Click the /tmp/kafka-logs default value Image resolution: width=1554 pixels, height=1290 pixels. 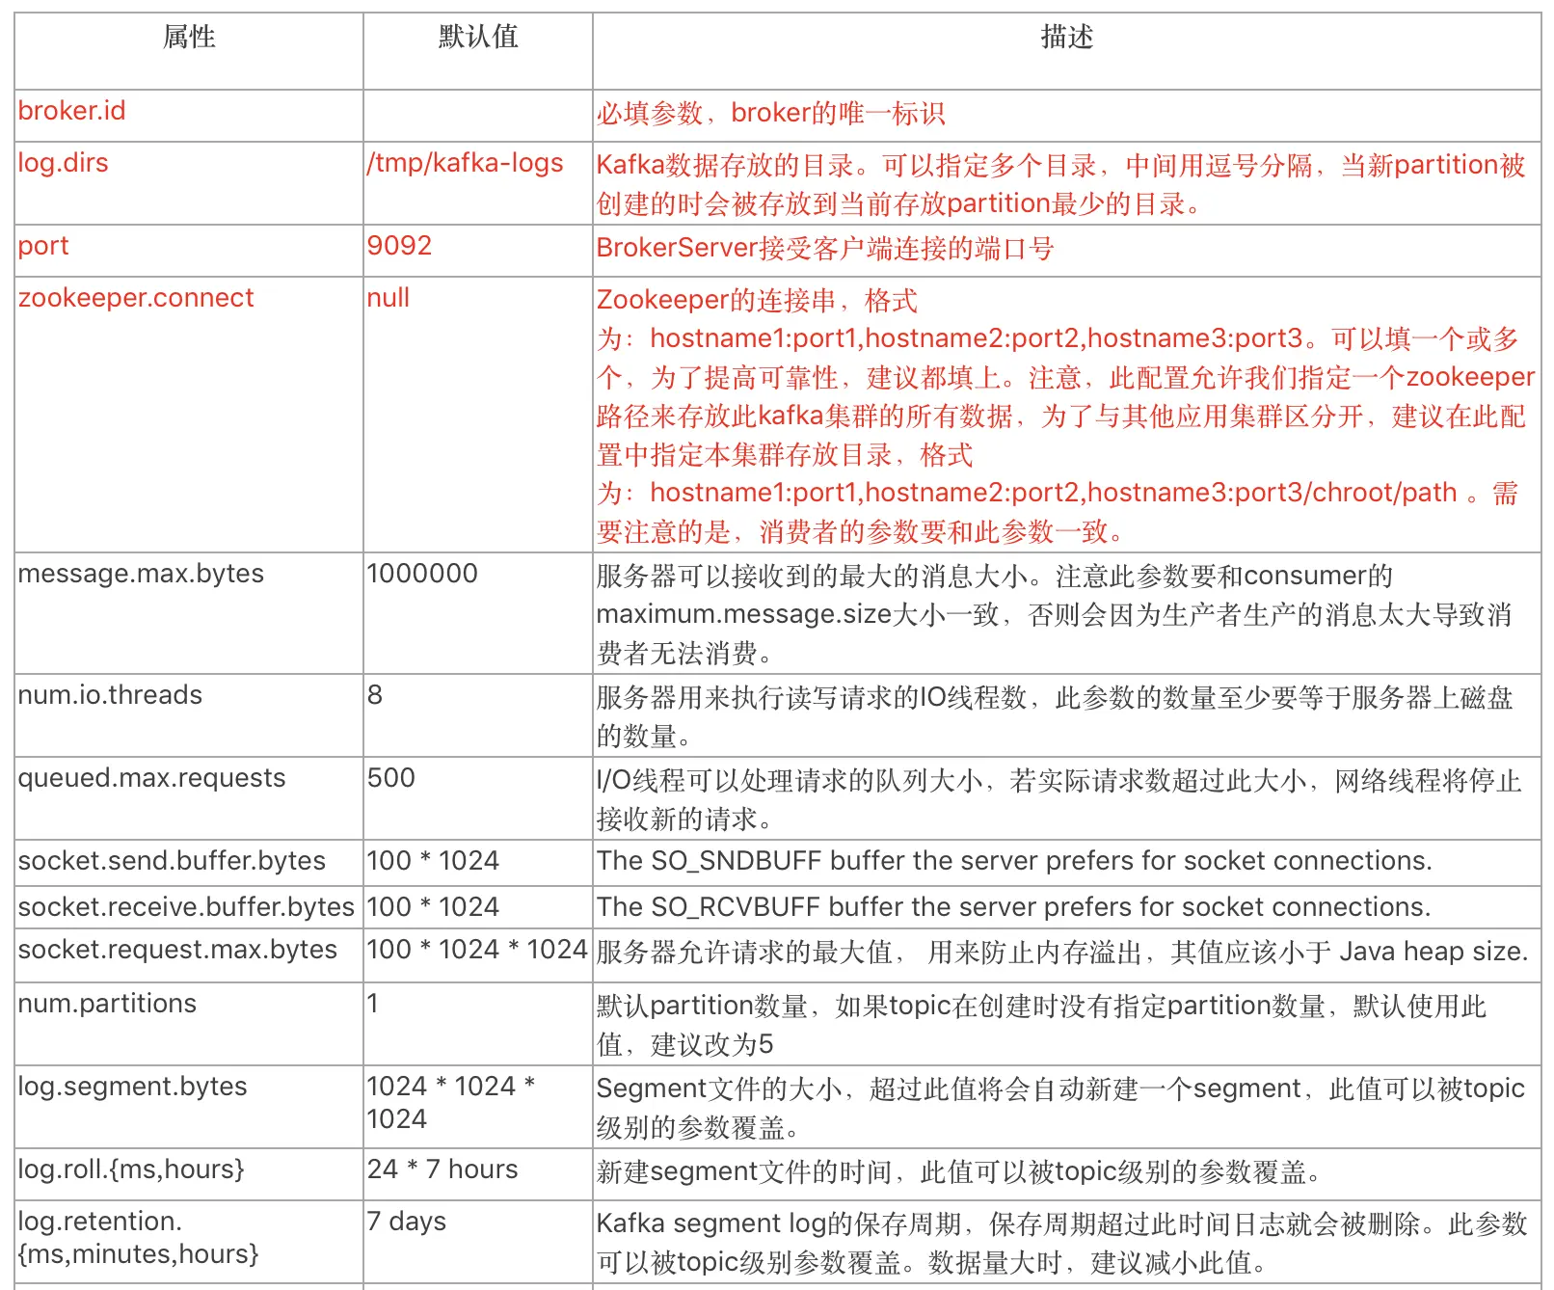tap(466, 163)
